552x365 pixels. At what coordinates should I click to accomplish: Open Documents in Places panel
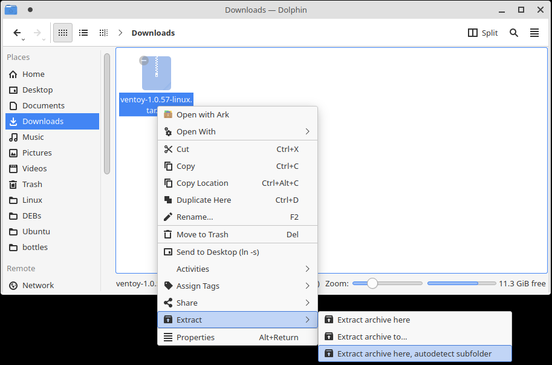[x=52, y=106]
